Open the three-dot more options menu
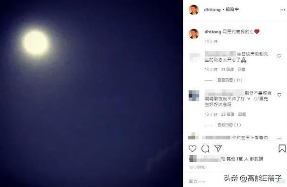The width and height of the screenshot is (287, 187). pyautogui.click(x=282, y=10)
